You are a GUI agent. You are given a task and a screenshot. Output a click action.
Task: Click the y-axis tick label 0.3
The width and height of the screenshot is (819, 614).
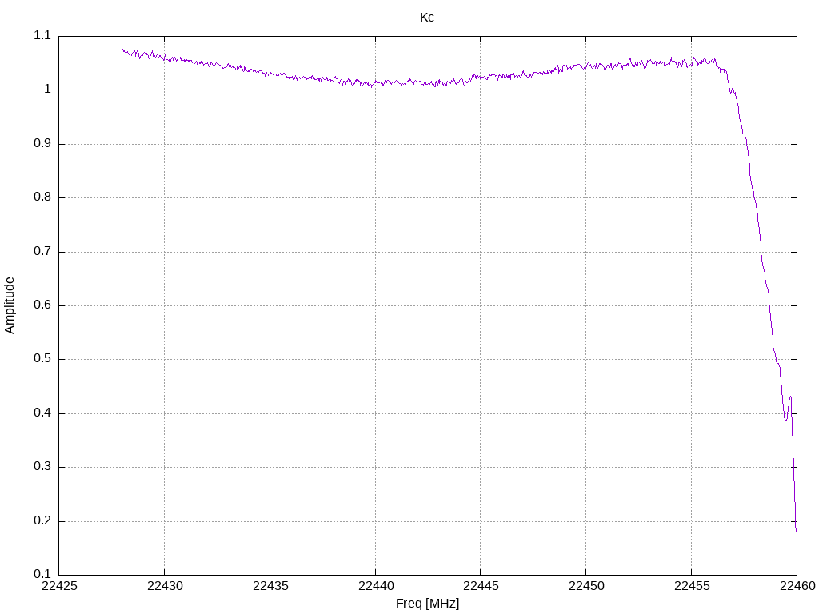point(42,467)
